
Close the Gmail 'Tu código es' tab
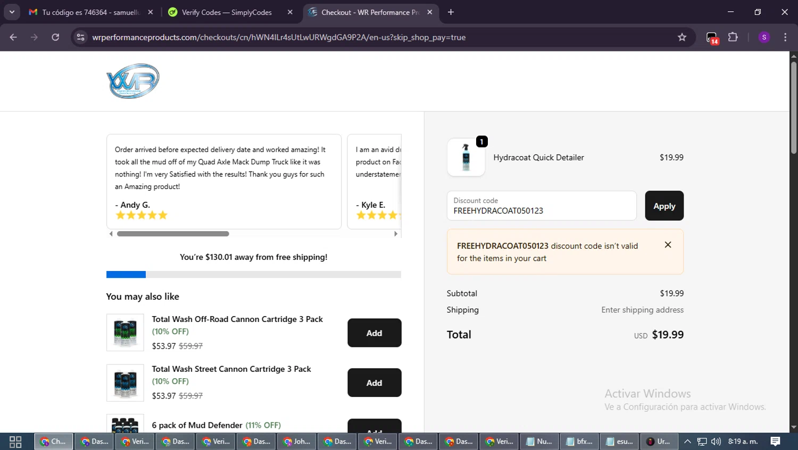[x=151, y=12]
